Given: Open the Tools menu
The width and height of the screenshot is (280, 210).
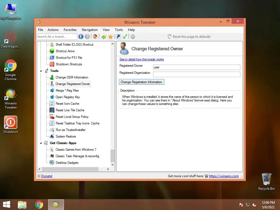Looking at the screenshot, I should 119,30.
